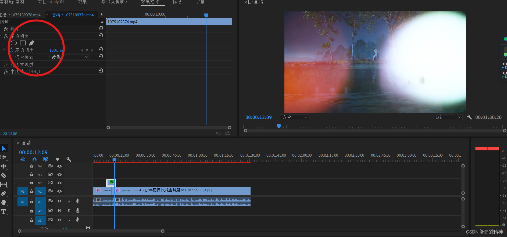Open program monitor settings wrench
Viewport: 507px width, 237px height.
pyautogui.click(x=469, y=117)
